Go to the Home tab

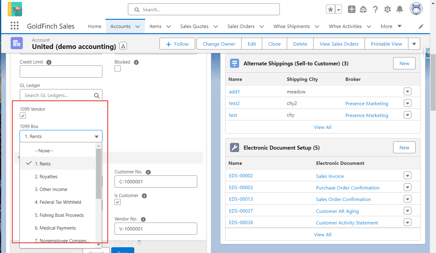(x=94, y=26)
